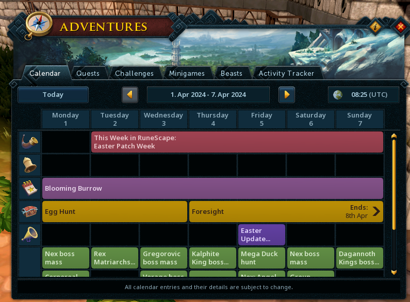
Task: Open the info button in the header
Action: [x=375, y=26]
